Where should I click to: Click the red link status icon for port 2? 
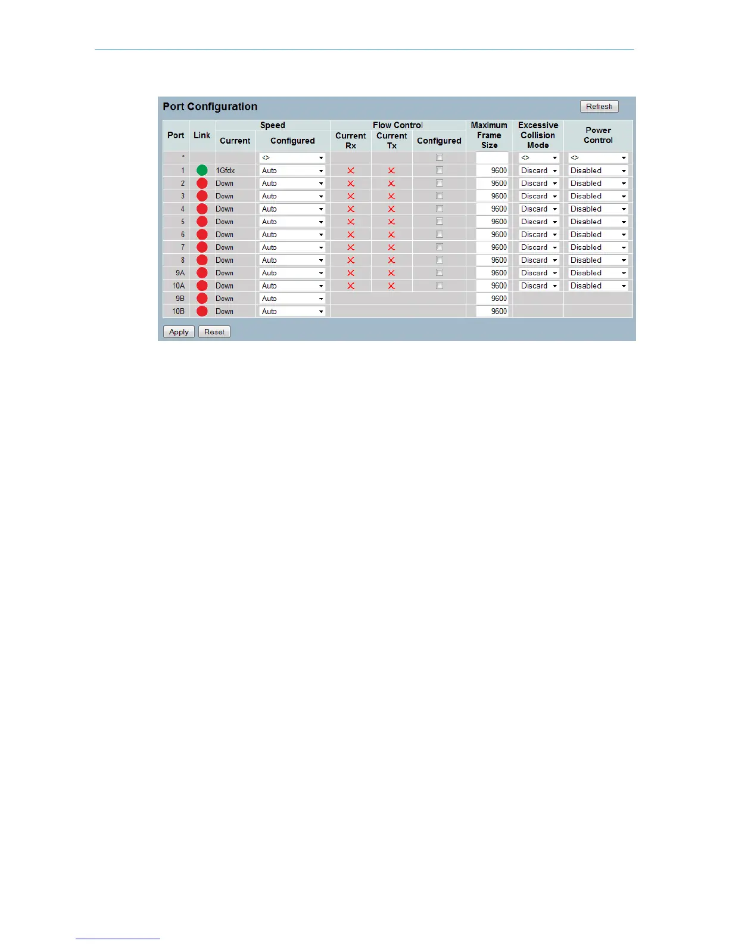point(202,184)
